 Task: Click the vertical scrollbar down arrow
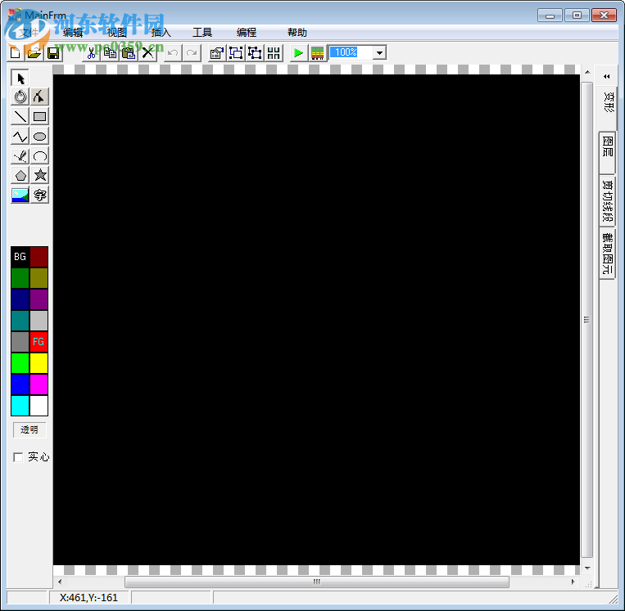click(x=587, y=568)
